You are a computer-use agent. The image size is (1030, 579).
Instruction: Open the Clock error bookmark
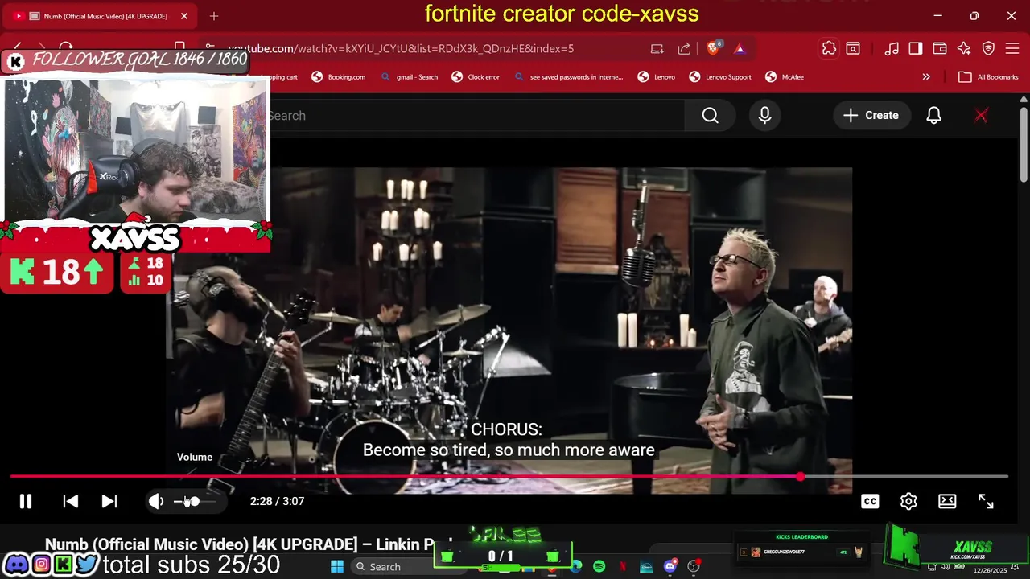point(476,77)
